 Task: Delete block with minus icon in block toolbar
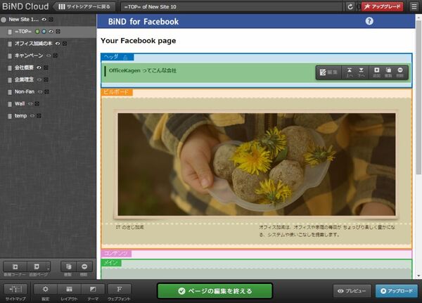coord(400,72)
